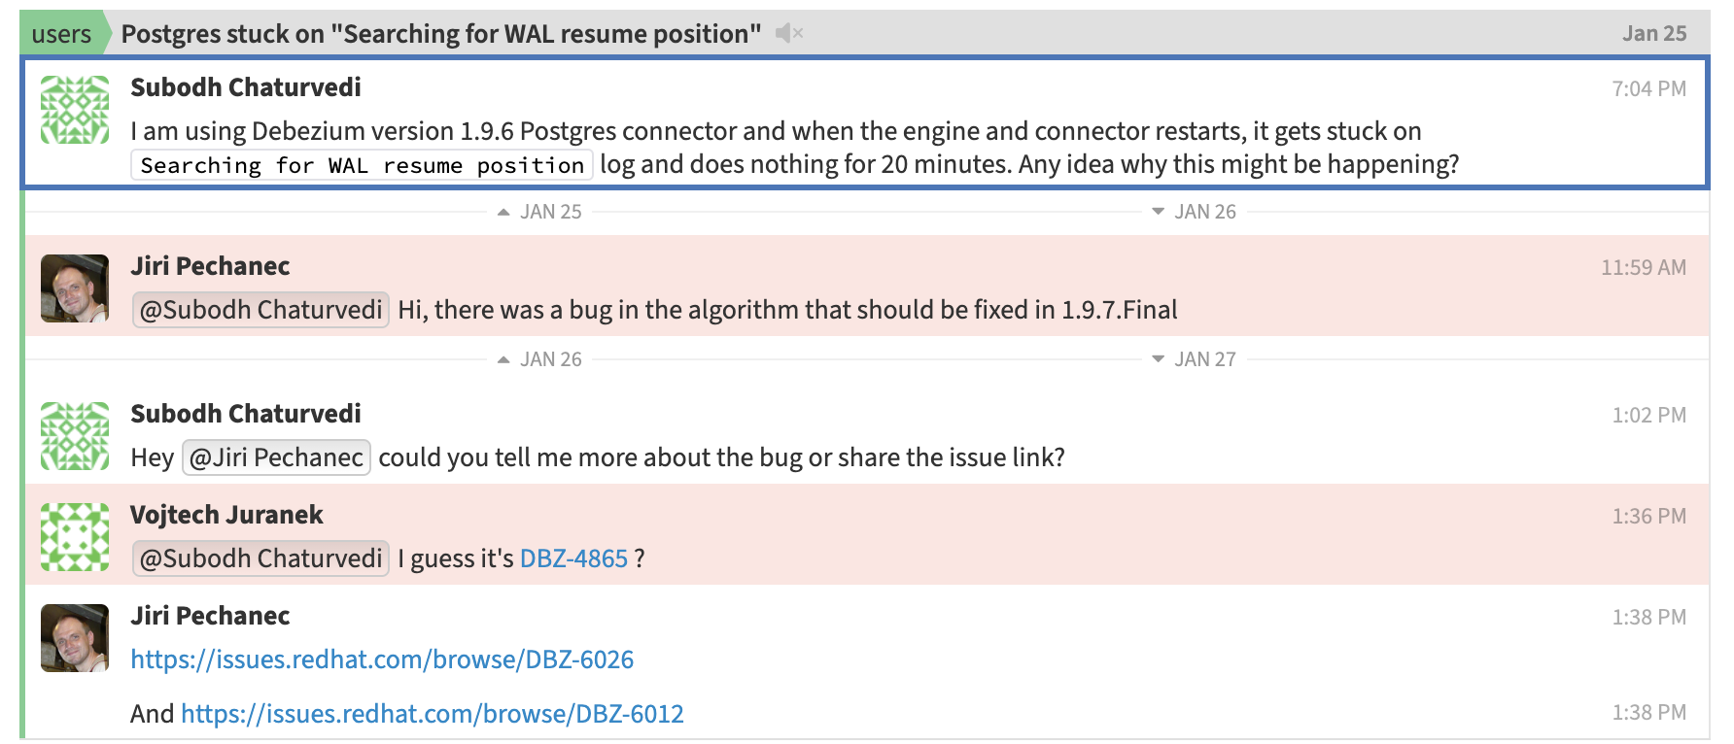Click the up arrow beside the first JAN 25 separator
This screenshot has width=1734, height=744.
[504, 211]
